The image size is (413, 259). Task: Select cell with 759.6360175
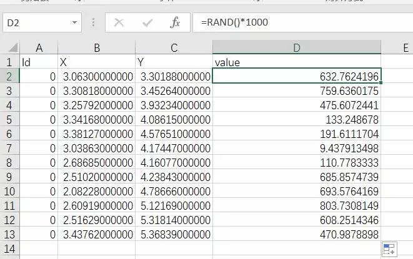(297, 91)
